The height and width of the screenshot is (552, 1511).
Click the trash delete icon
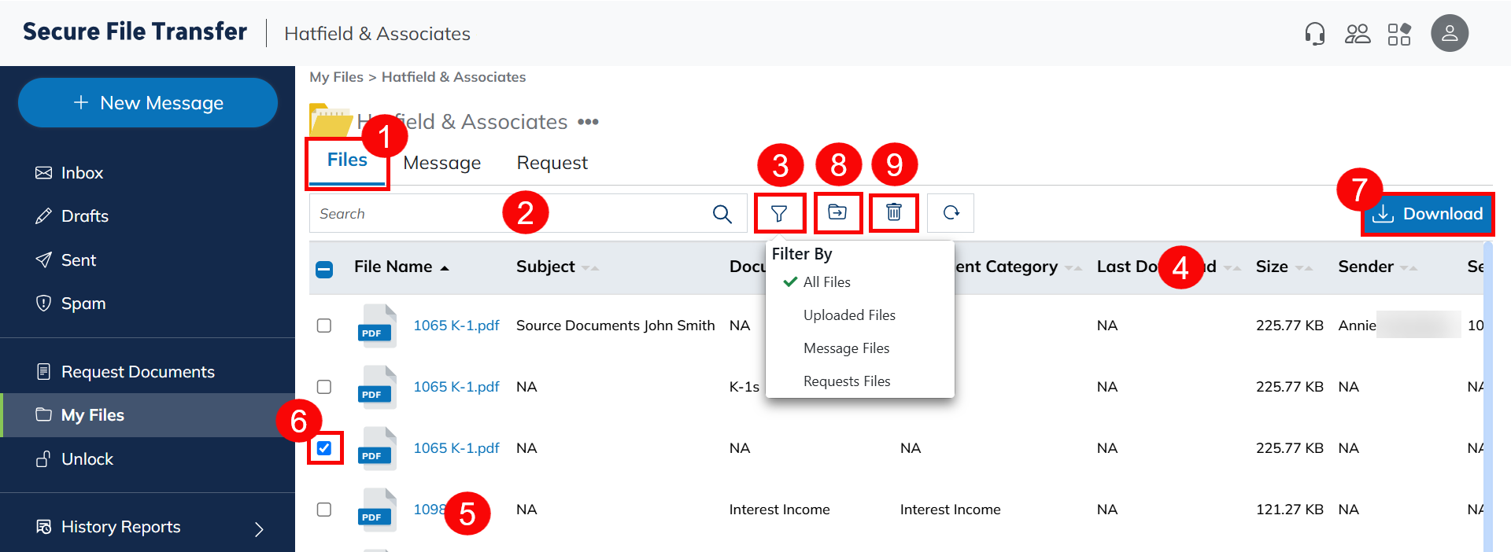coord(894,212)
